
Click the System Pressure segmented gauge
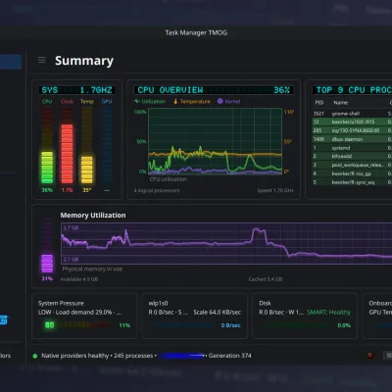pyautogui.click(x=76, y=325)
